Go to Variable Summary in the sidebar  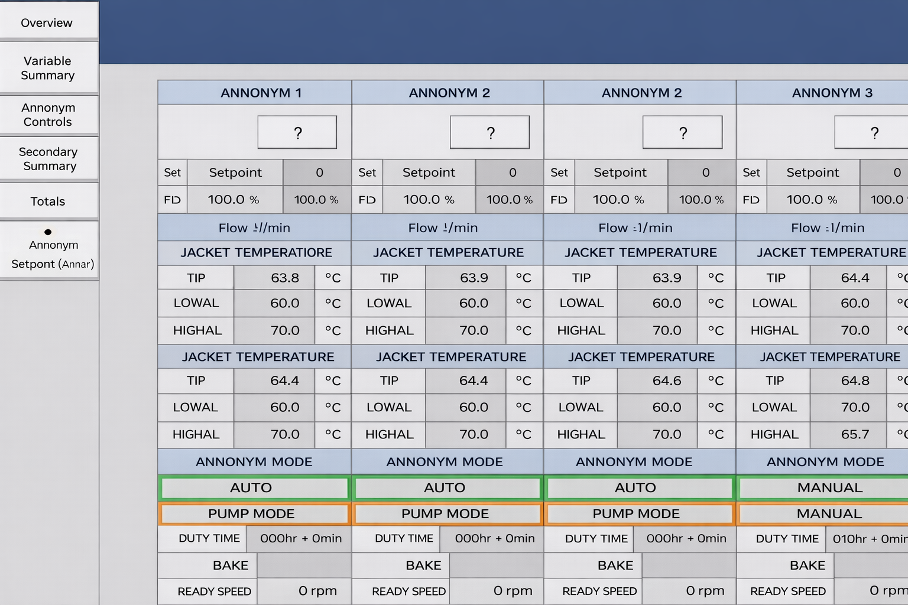tap(48, 68)
